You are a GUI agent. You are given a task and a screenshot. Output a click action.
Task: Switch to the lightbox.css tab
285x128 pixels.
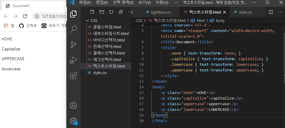point(160,12)
